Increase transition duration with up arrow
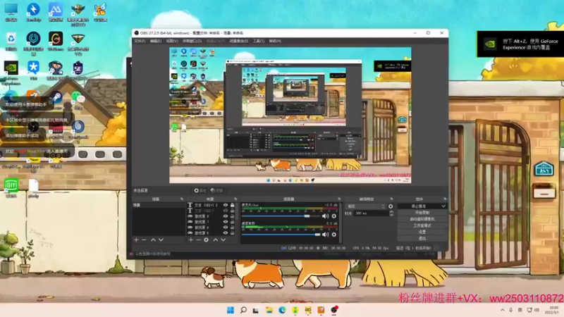The width and height of the screenshot is (564, 317). pyautogui.click(x=391, y=212)
